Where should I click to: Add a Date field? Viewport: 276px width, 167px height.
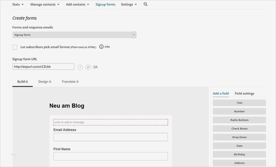(x=239, y=146)
